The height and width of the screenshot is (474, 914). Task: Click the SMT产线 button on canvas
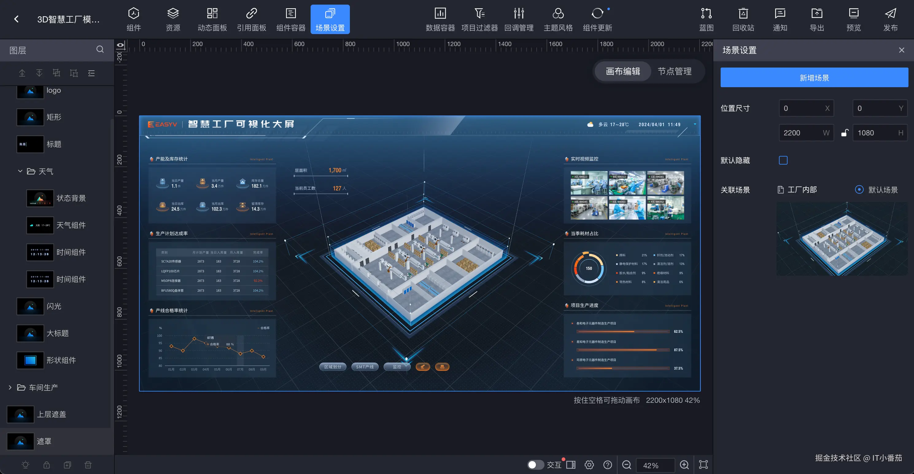[365, 367]
